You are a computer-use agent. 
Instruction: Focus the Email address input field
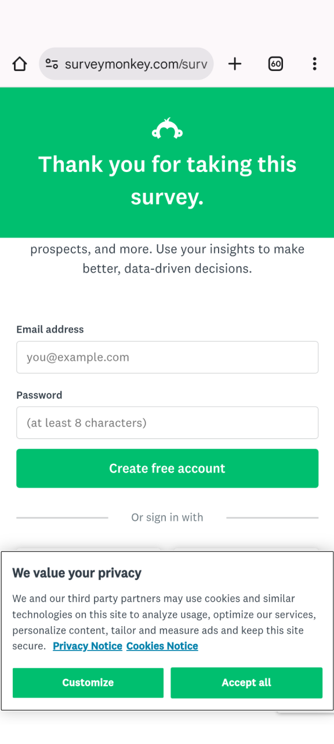click(167, 357)
